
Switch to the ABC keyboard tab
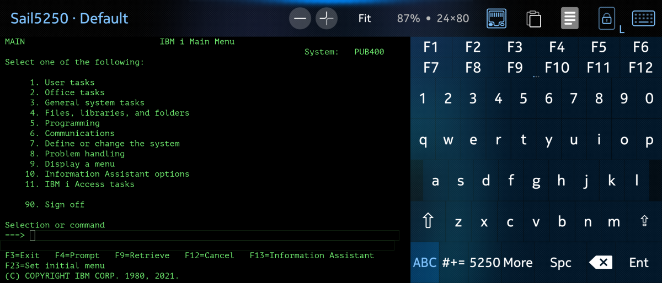pos(425,263)
